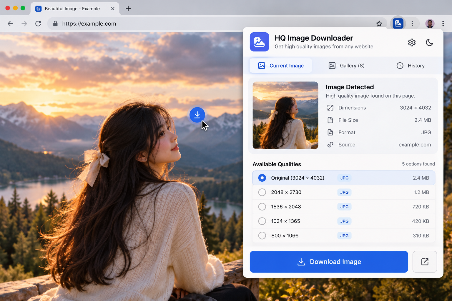Click the Format file icon
The image size is (452, 301).
330,132
